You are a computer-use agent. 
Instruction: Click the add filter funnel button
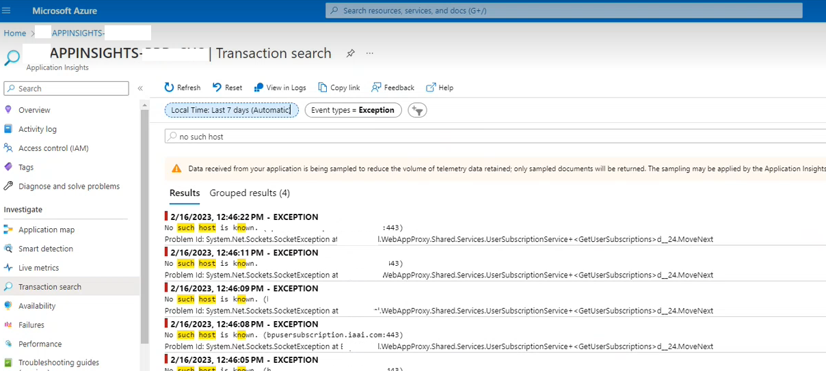coord(417,110)
